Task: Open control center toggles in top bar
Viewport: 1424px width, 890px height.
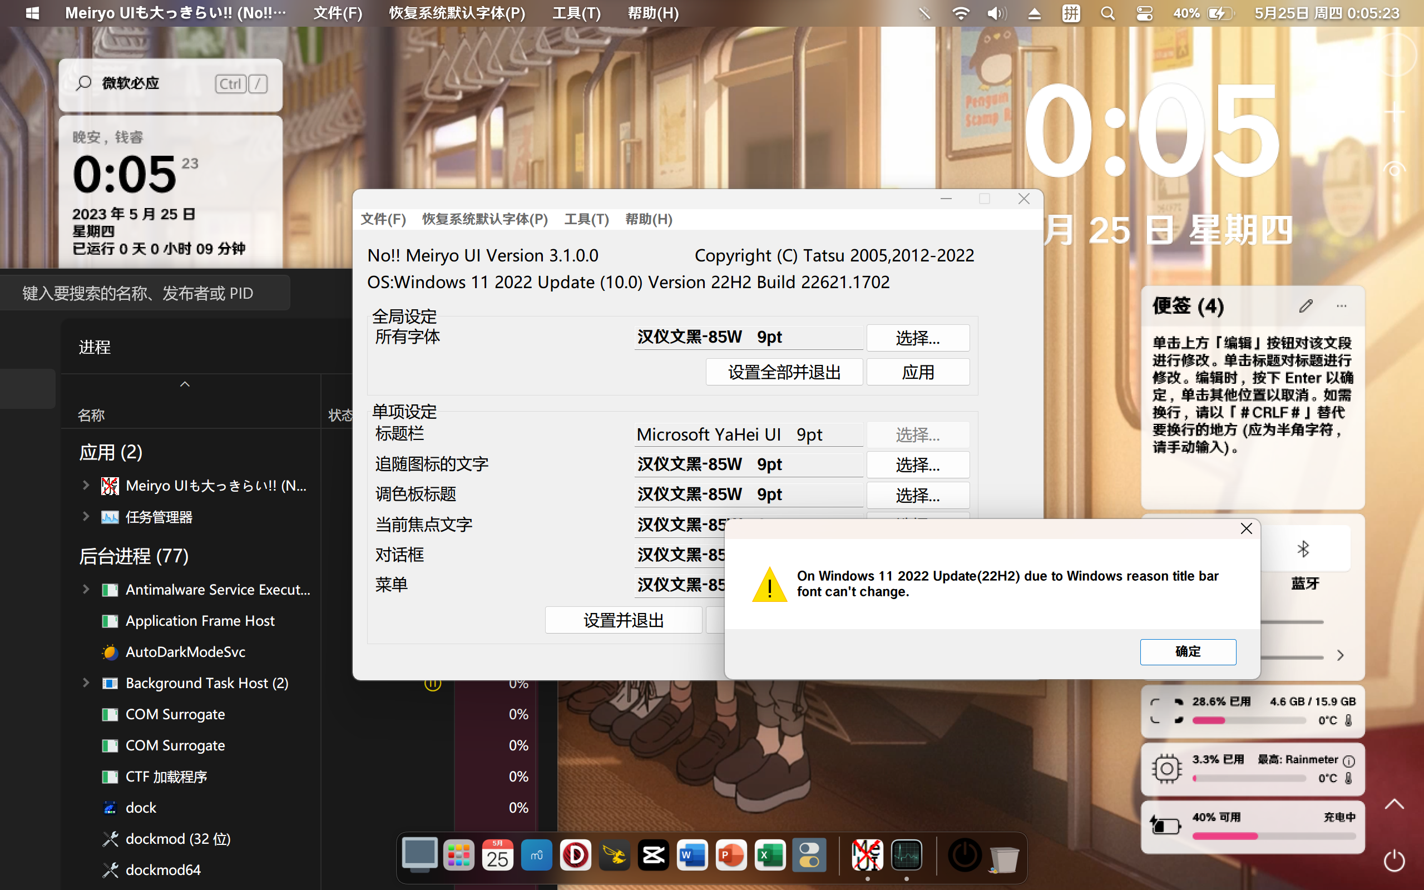Action: click(x=1145, y=13)
